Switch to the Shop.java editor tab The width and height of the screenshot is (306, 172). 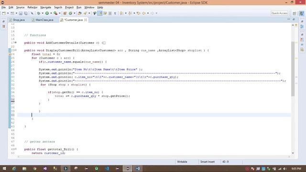pyautogui.click(x=17, y=20)
